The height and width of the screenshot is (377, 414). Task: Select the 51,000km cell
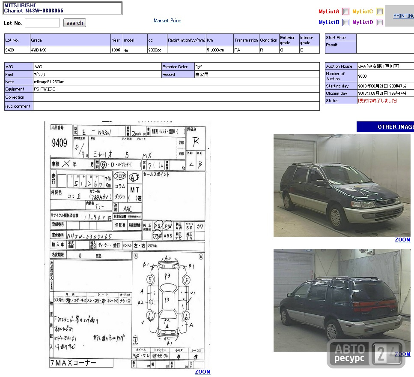tap(220, 50)
